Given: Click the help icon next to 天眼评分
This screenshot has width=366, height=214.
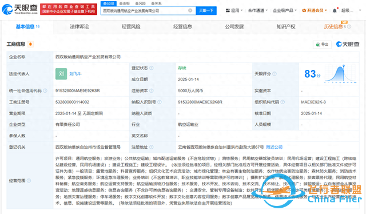Looking at the screenshot, I should click(x=274, y=74).
